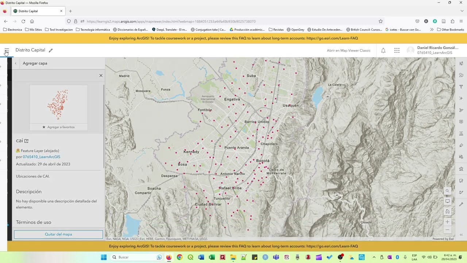The image size is (467, 263).
Task: Open the notifications bell
Action: click(383, 50)
